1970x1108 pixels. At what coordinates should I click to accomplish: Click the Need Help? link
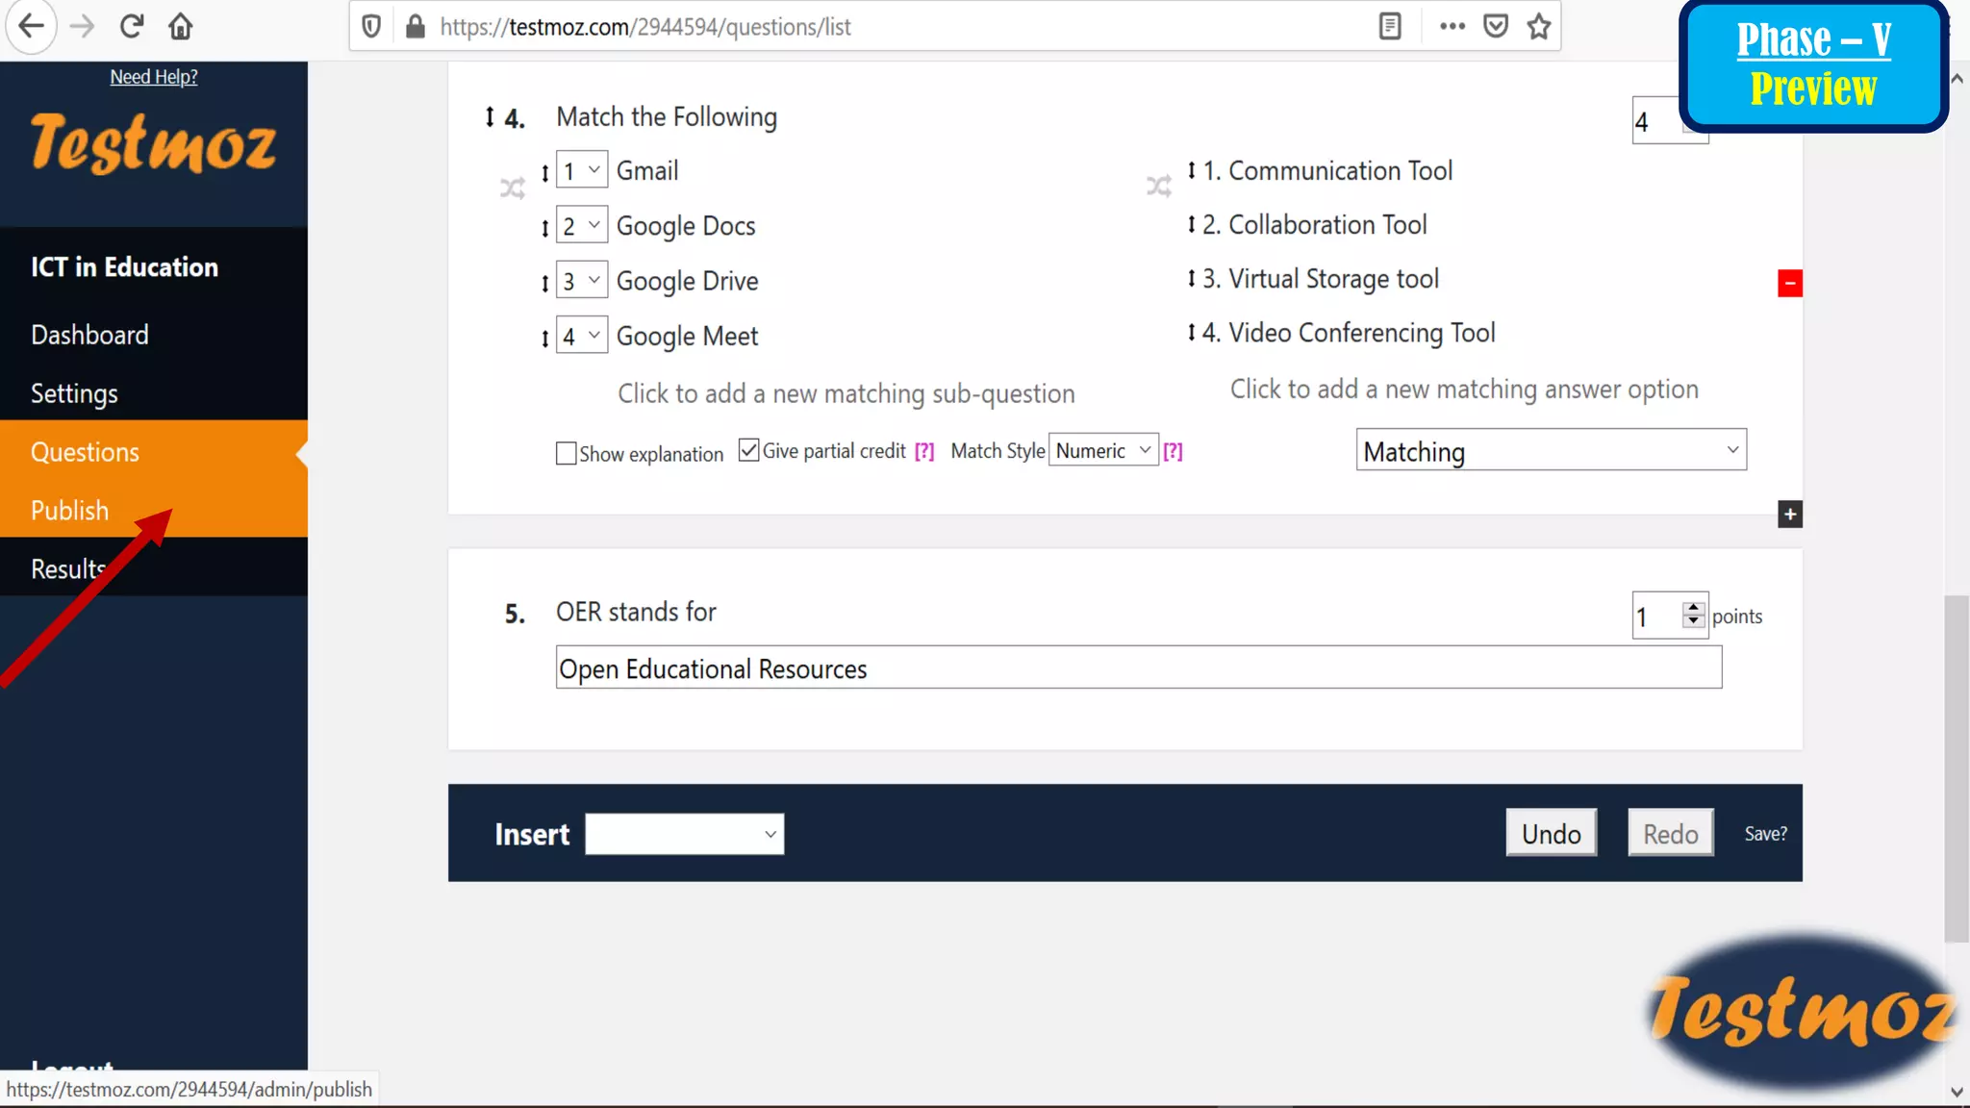pyautogui.click(x=154, y=77)
